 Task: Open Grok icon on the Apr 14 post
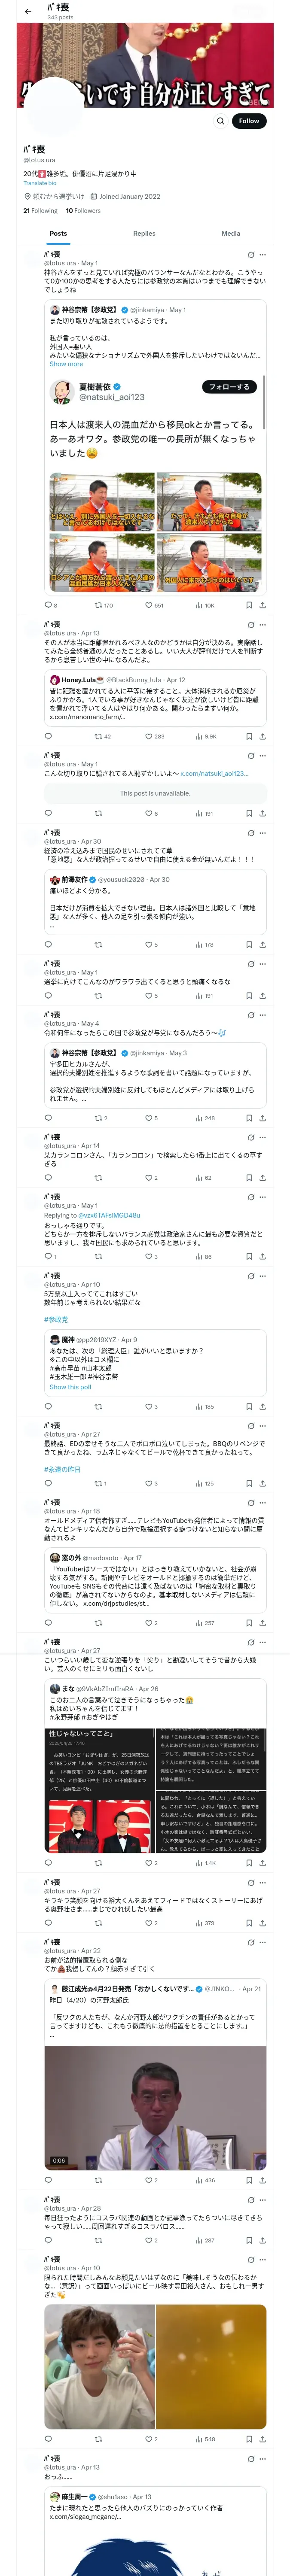click(251, 1137)
